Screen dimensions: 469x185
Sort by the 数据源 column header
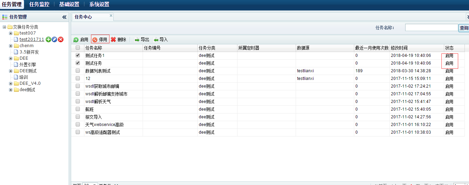pos(325,48)
